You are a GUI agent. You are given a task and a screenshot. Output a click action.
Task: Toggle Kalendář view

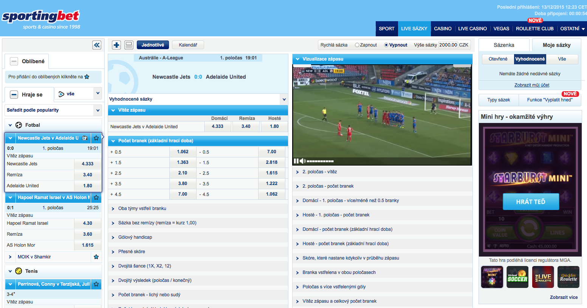click(x=188, y=45)
